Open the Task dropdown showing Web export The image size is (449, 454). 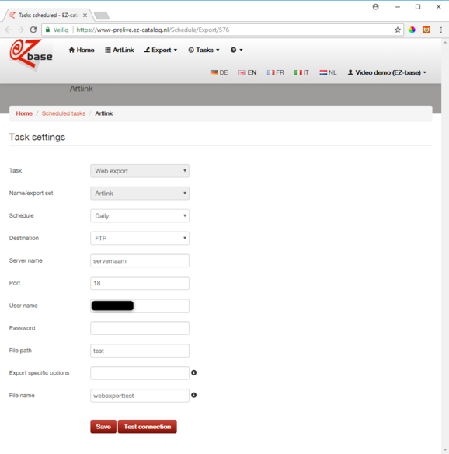tap(140, 171)
